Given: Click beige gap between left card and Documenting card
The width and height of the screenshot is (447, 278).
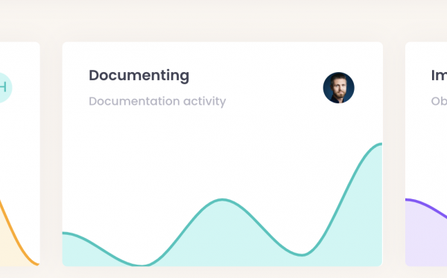Looking at the screenshot, I should [x=51, y=154].
